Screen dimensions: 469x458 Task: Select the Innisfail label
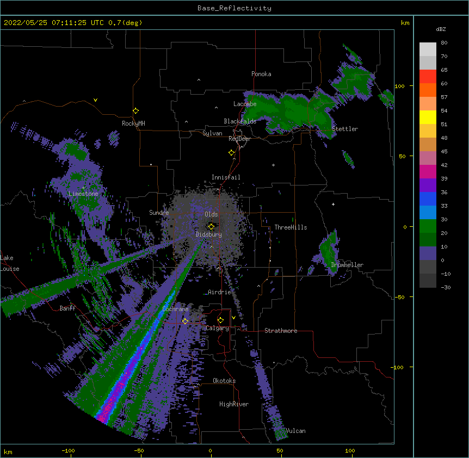pos(226,177)
